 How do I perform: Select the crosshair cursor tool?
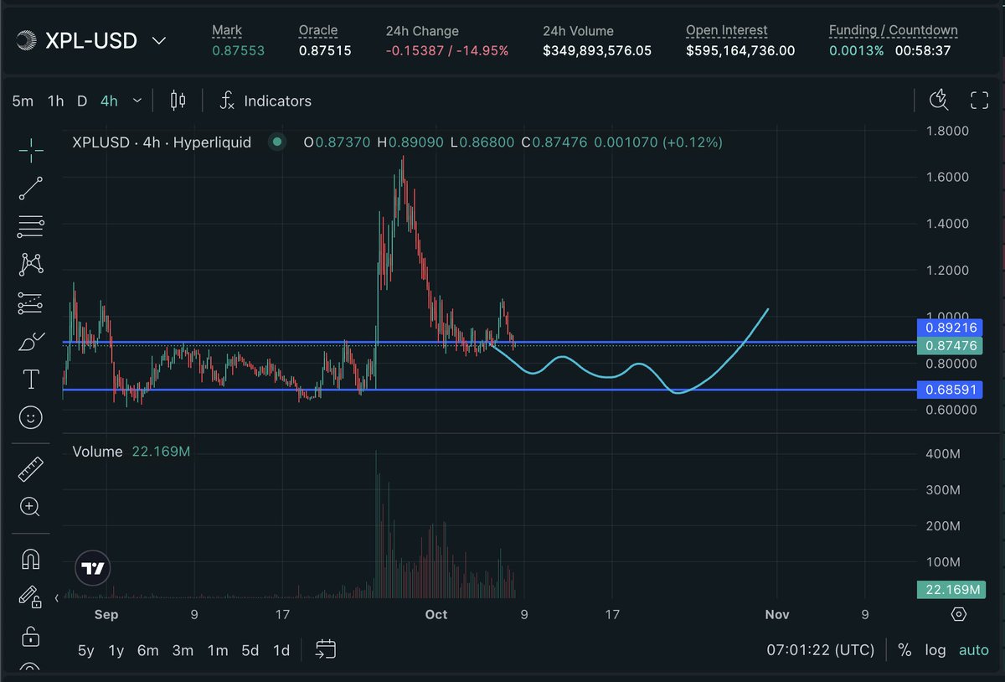coord(31,152)
